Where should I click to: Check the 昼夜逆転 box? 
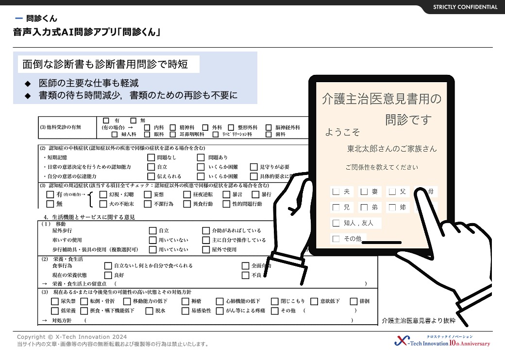pos(187,194)
